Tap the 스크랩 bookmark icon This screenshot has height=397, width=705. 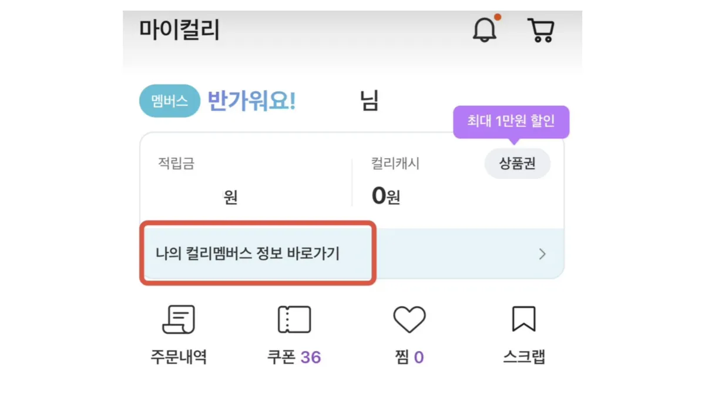point(523,321)
